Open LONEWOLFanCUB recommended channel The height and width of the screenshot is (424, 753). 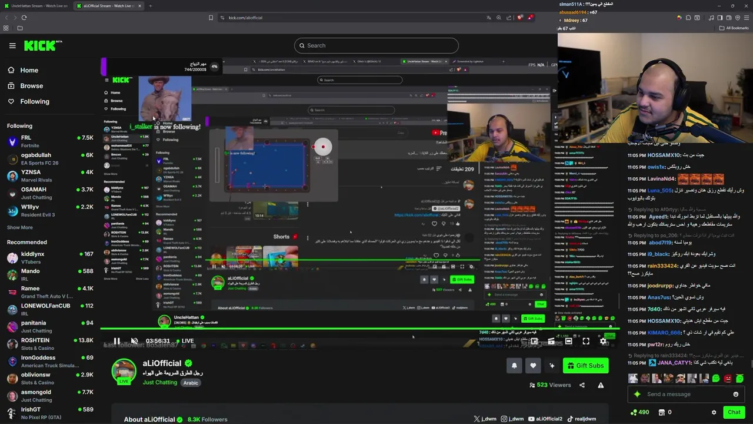pos(50,309)
